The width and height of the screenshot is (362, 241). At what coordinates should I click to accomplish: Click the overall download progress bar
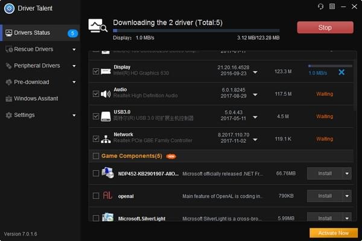196,31
